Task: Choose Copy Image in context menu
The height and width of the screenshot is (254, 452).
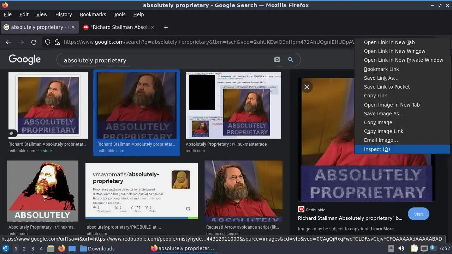Action: [402, 122]
